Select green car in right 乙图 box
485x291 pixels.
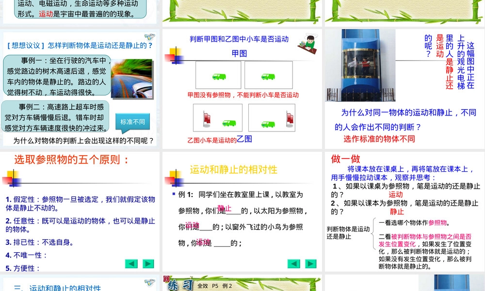point(268,124)
